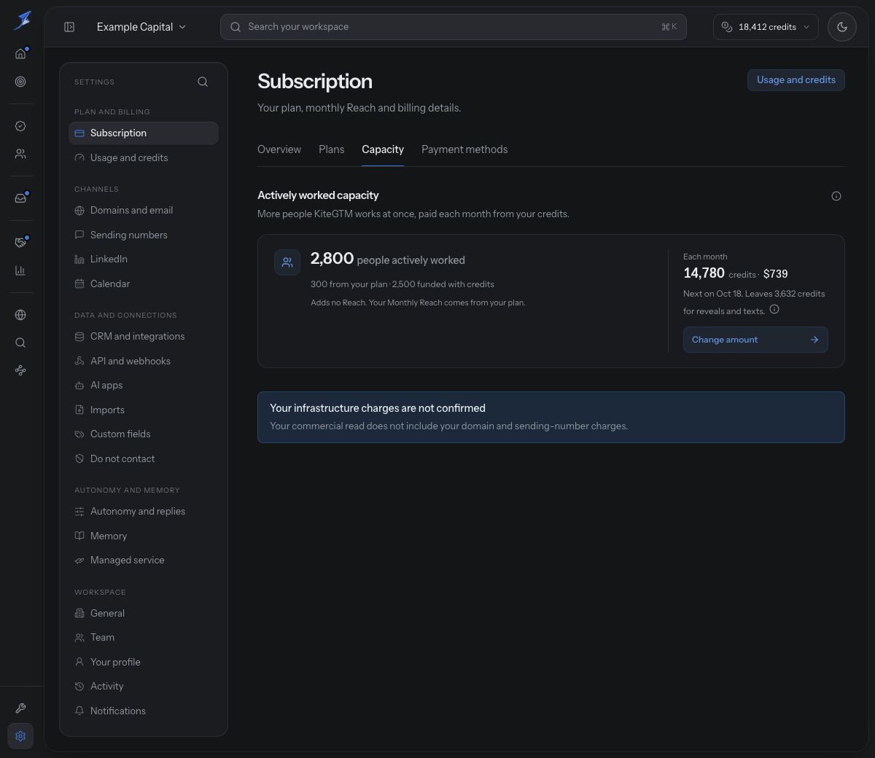Click the Change amount button
The image size is (875, 758).
[755, 340]
